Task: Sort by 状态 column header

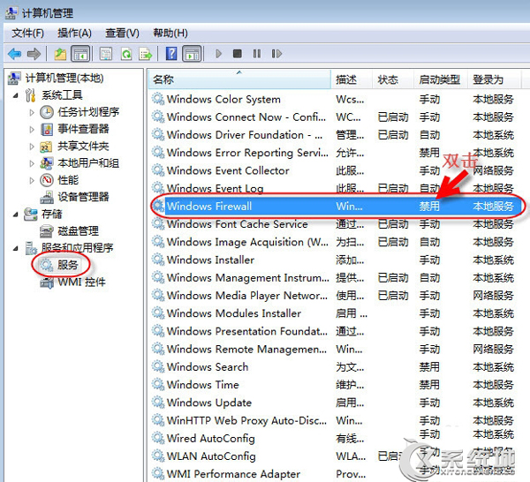Action: [393, 79]
